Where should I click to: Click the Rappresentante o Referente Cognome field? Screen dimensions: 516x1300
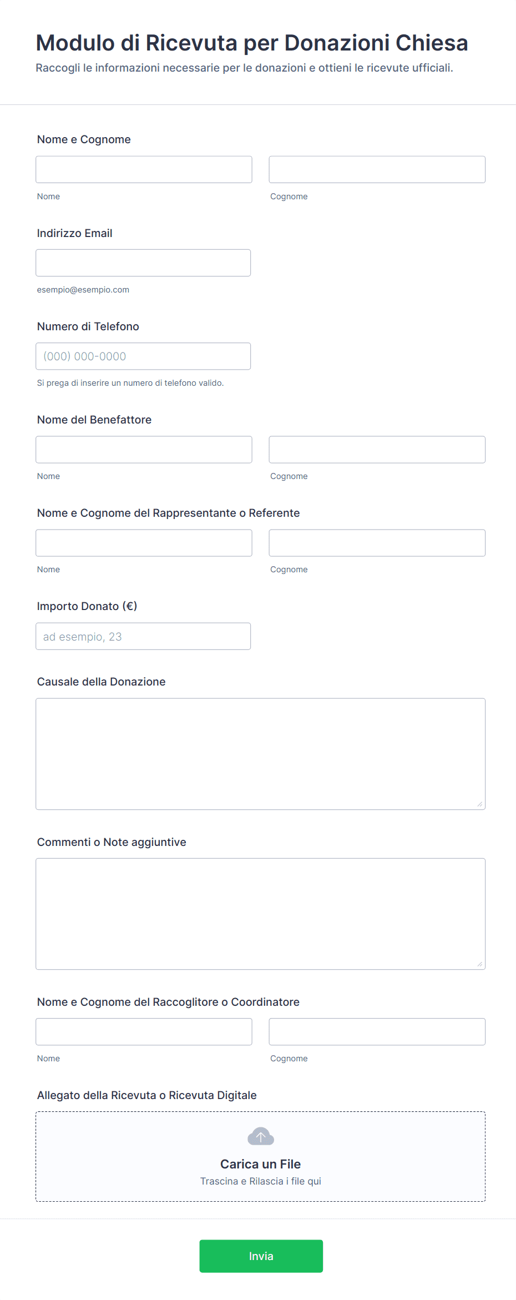pyautogui.click(x=377, y=543)
